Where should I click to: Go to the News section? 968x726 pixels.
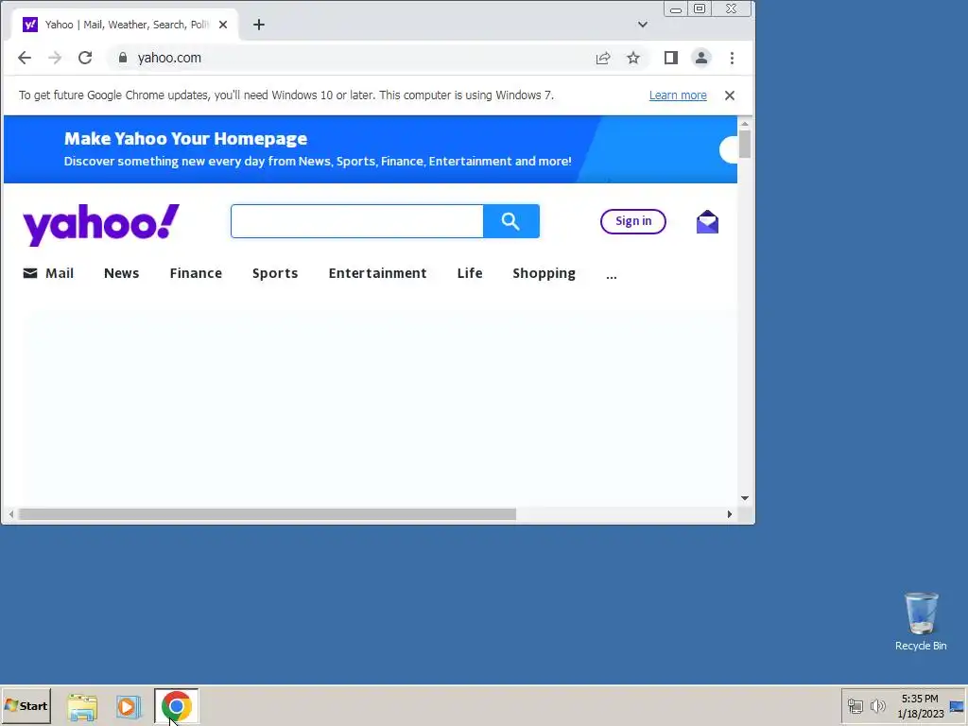pos(122,273)
